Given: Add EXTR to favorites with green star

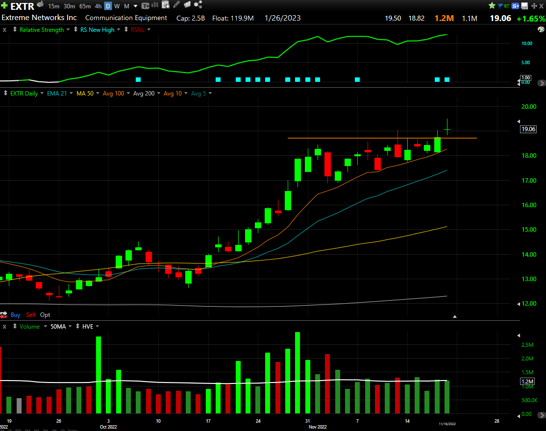Looking at the screenshot, I should coord(492,5).
